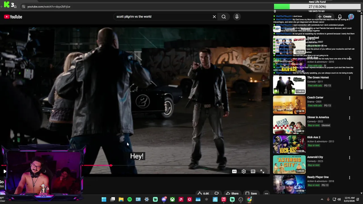Open video player settings gear
The width and height of the screenshot is (363, 204).
244,171
